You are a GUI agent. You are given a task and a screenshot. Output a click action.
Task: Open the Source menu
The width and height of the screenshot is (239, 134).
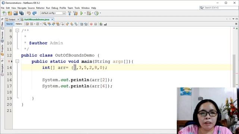(31, 8)
